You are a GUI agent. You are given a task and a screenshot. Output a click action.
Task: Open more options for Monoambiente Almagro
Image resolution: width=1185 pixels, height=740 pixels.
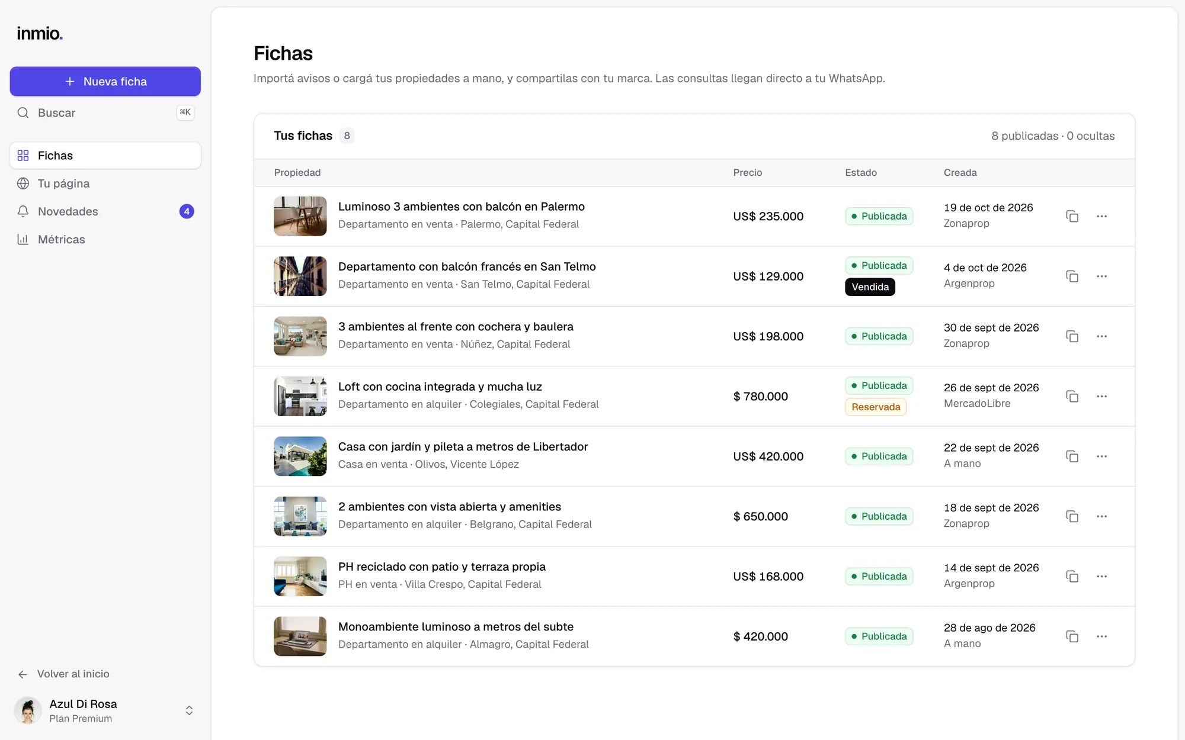[1101, 636]
